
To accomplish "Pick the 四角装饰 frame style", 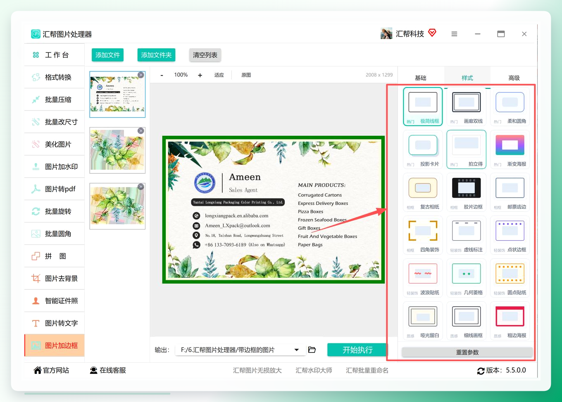I will [423, 235].
